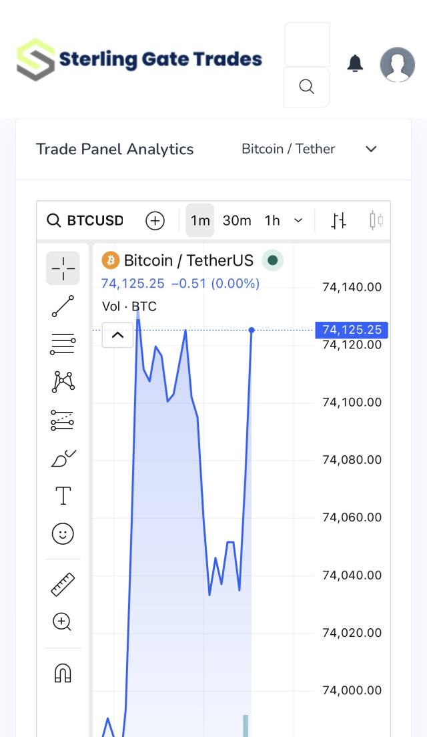Choose the brush drawing tool
This screenshot has width=427, height=737.
click(63, 459)
